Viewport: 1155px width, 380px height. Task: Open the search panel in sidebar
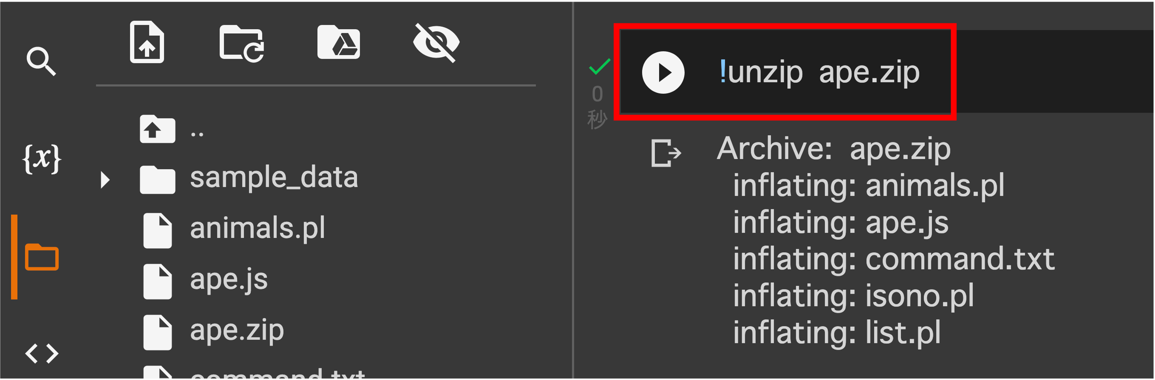tap(41, 61)
